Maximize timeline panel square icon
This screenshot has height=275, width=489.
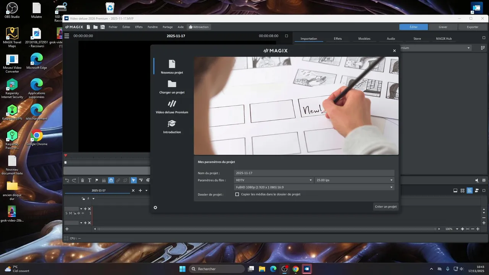point(484,190)
